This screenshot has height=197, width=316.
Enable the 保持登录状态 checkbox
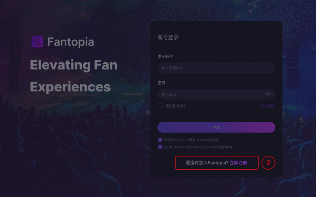160,106
